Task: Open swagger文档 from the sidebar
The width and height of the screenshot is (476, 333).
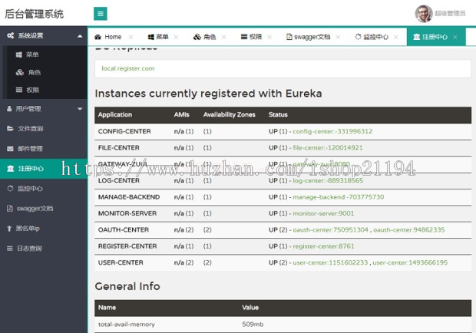Action: 35,208
